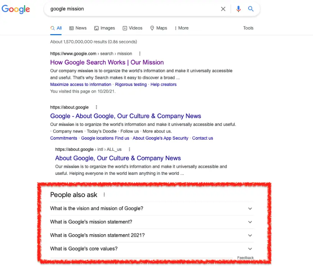Open the Tools options
The width and height of the screenshot is (313, 266).
[x=248, y=28]
